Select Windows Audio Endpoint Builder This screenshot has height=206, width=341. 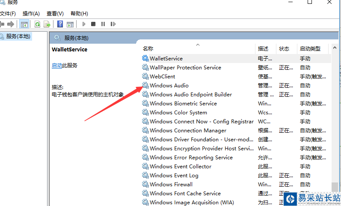coord(236,95)
